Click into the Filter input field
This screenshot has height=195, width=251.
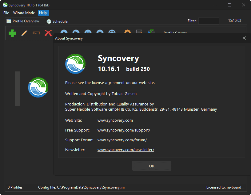[209, 21]
